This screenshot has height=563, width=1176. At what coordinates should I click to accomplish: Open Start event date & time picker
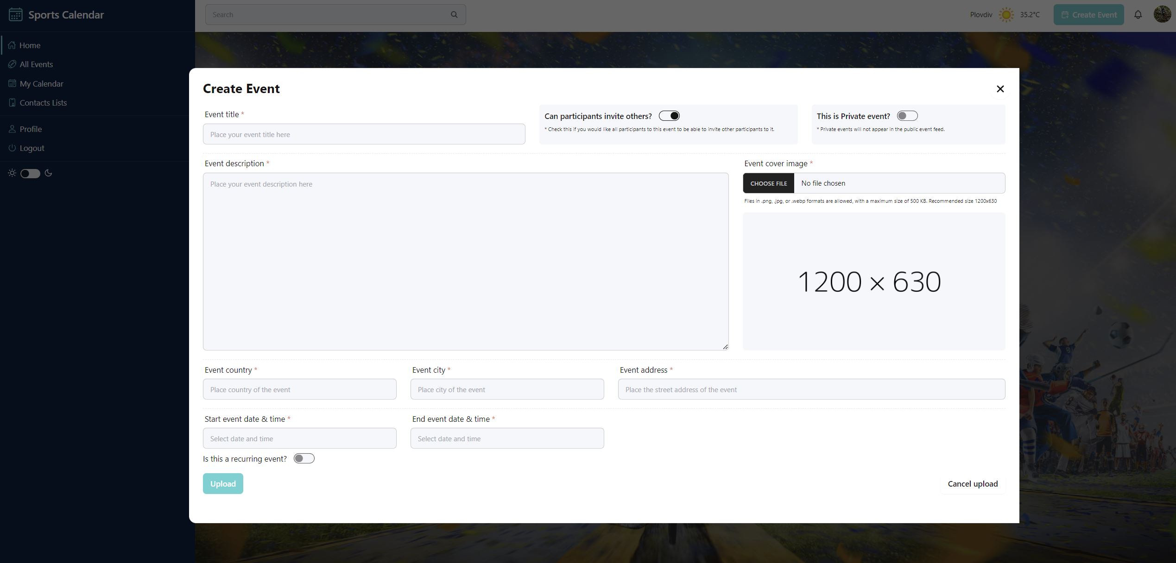coord(299,438)
